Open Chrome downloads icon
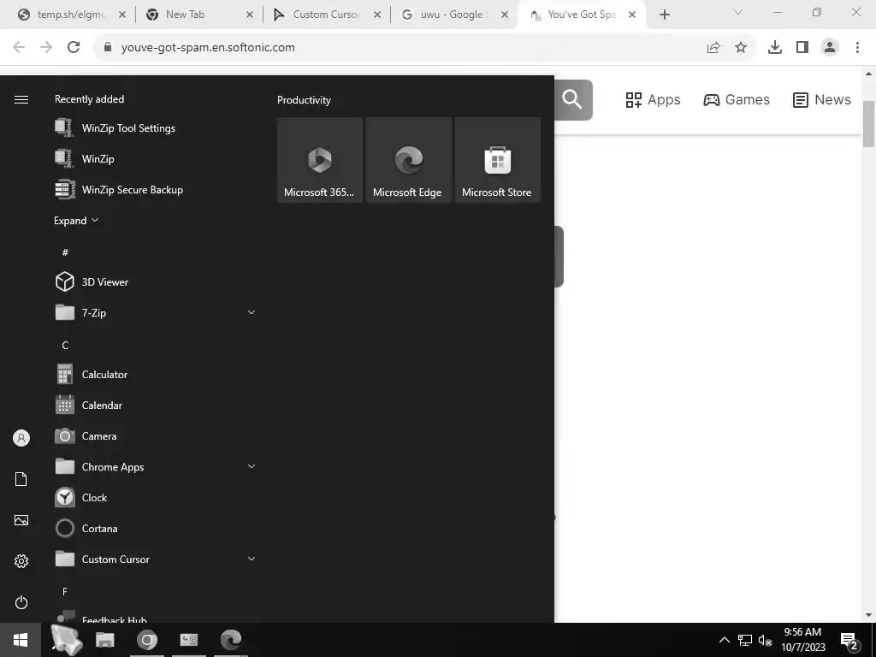The image size is (876, 657). (x=775, y=48)
